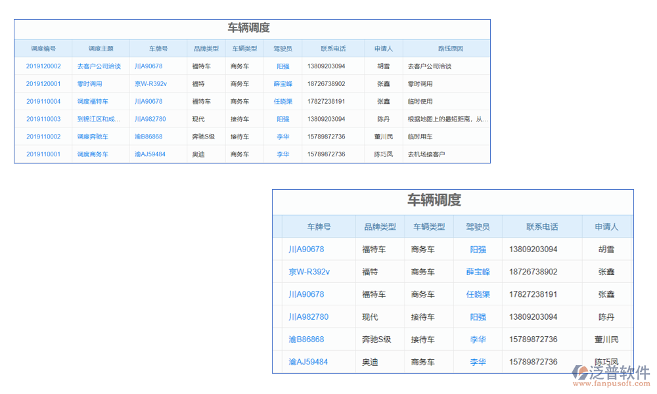Open the 零时调用 dispatch topic
Screen dimensions: 657x394
click(x=92, y=83)
